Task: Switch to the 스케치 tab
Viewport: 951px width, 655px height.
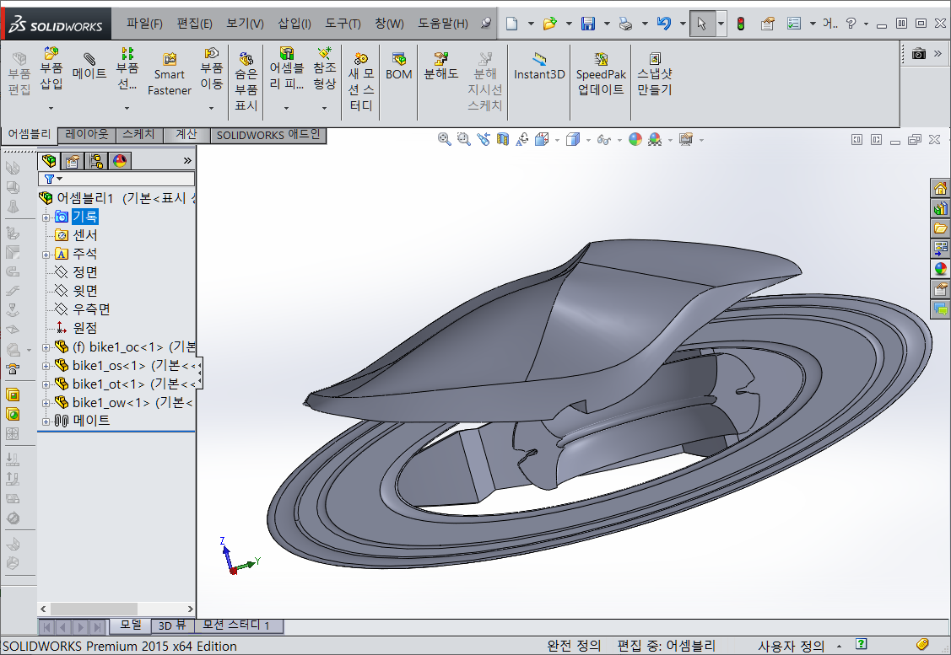Action: point(139,135)
